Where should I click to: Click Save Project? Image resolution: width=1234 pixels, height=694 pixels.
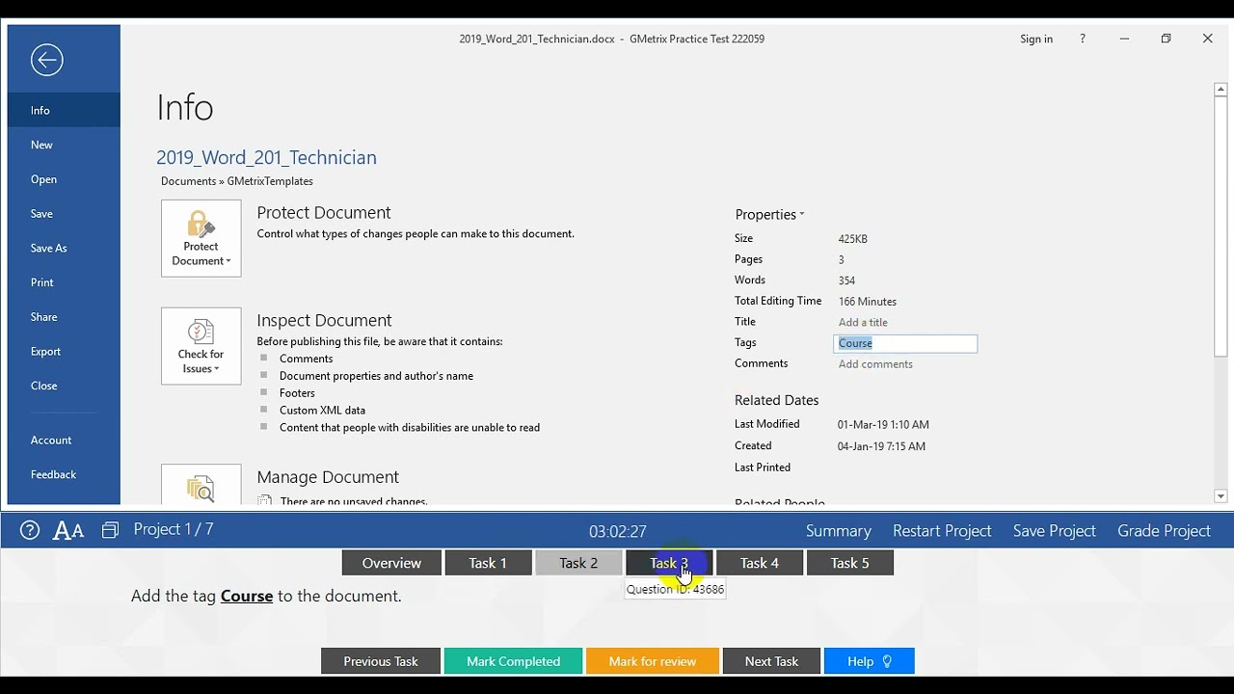pos(1055,531)
